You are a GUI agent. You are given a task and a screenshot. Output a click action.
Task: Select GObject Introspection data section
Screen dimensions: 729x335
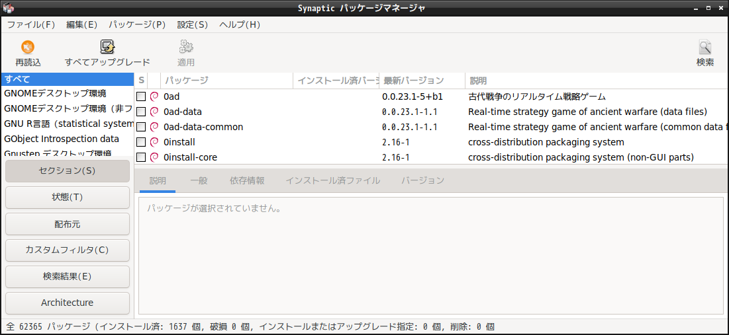tap(67, 139)
